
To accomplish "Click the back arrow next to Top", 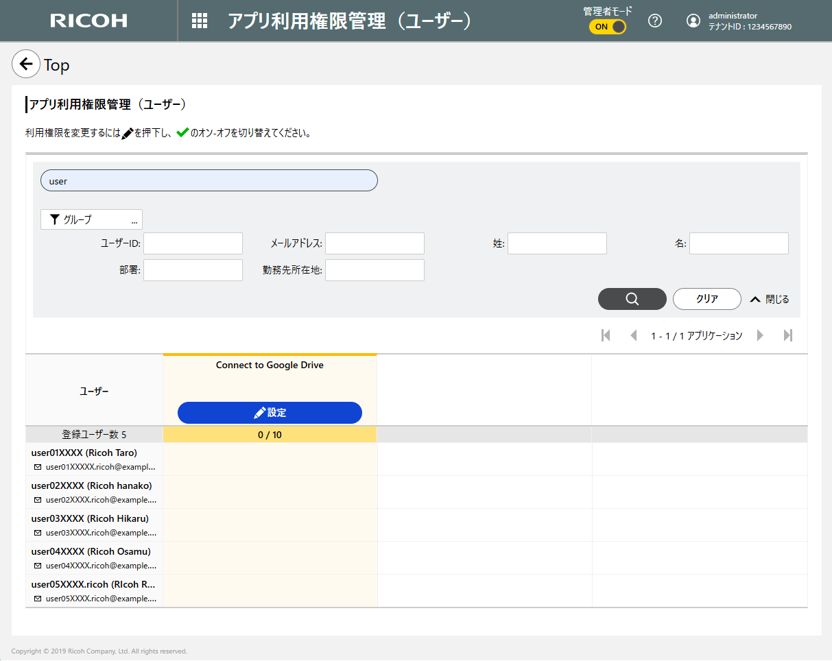I will tap(26, 64).
